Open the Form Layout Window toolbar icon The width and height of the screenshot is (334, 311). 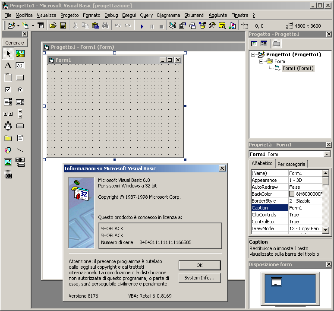pyautogui.click(x=192, y=26)
